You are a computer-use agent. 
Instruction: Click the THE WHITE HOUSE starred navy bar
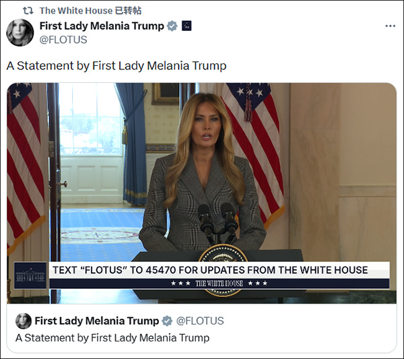pos(220,284)
